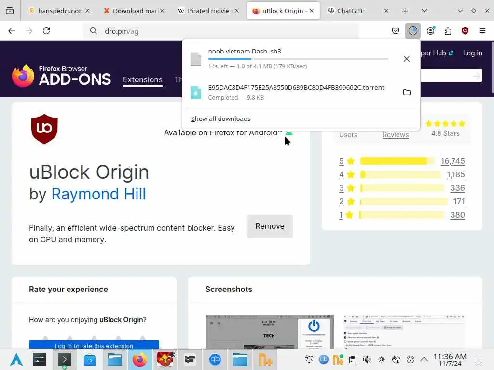Switch to the ChatGPT tab
The height and width of the screenshot is (370, 494).
pos(358,11)
